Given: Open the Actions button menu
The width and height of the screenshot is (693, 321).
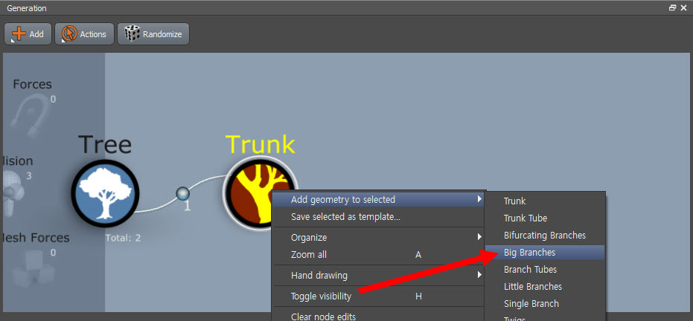Looking at the screenshot, I should click(84, 34).
